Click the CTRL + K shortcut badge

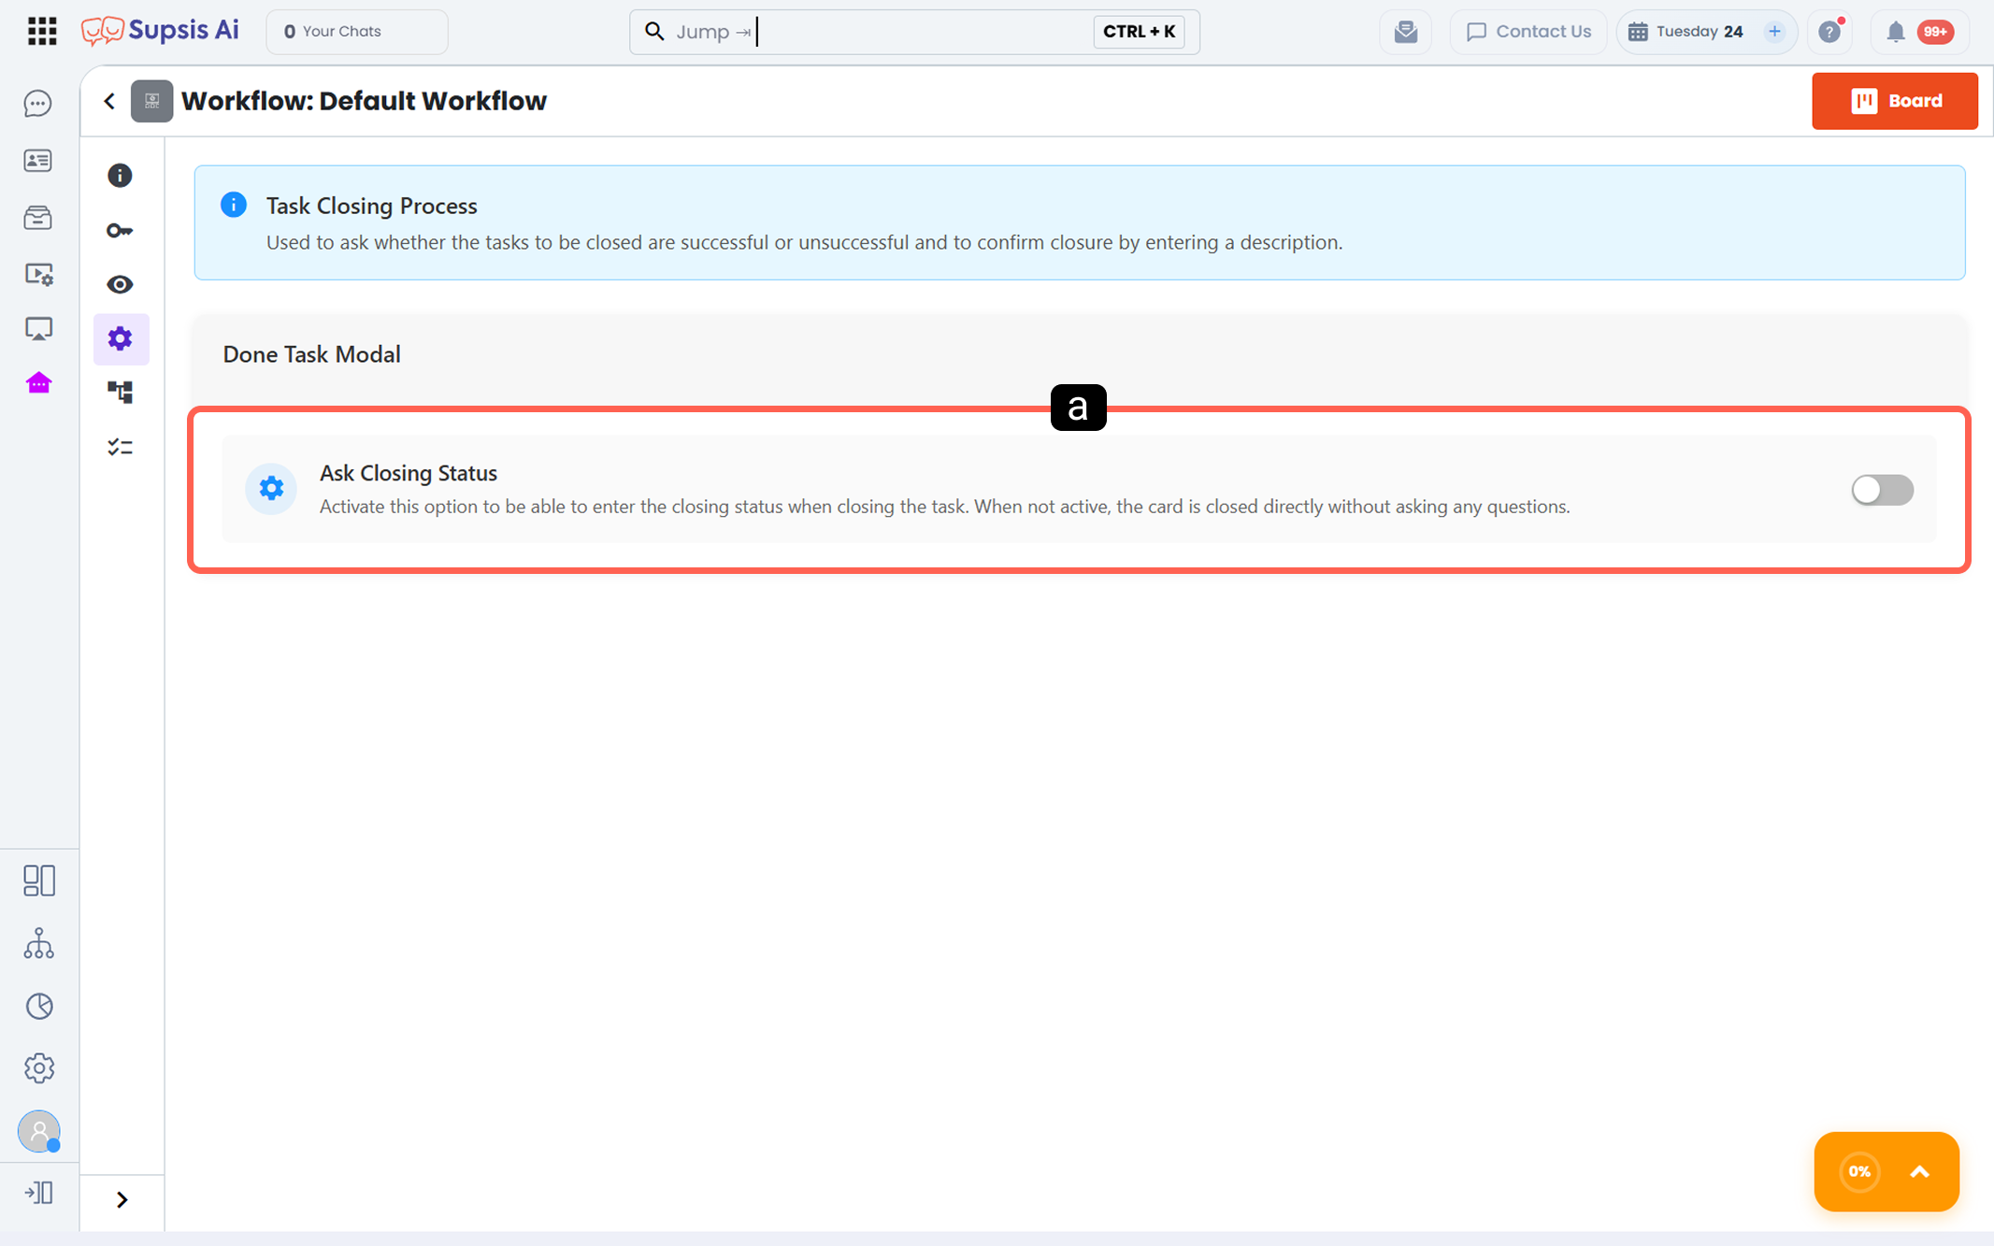[1139, 32]
